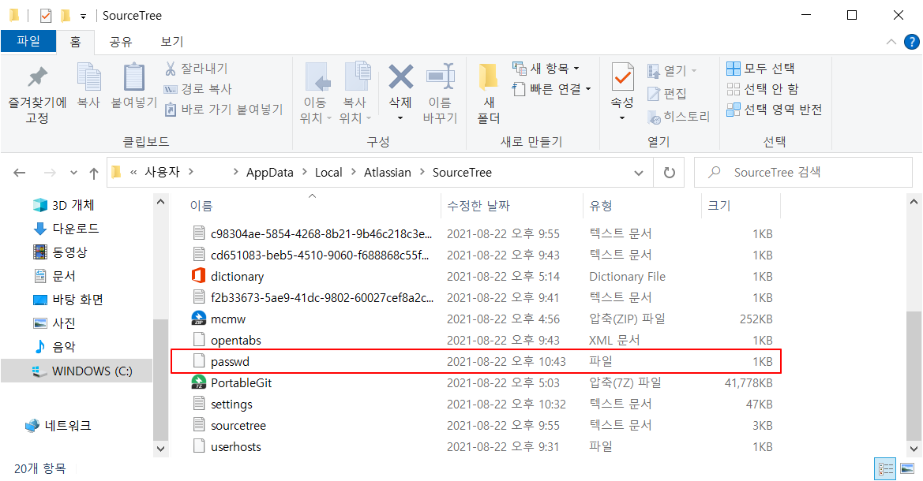Expand the address bar history dropdown

click(639, 172)
